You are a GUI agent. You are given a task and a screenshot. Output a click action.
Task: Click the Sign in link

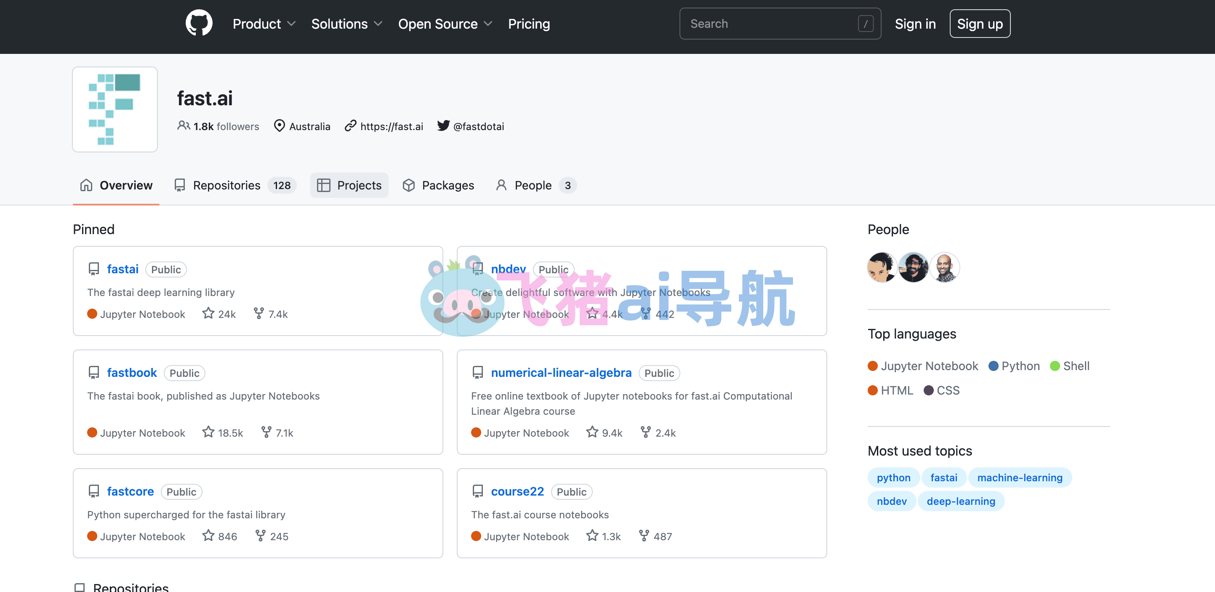pyautogui.click(x=915, y=24)
